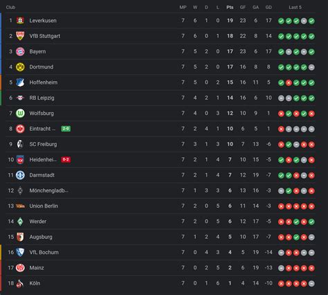328x295 pixels.
Task: Click the Last 5 column header
Action: [295, 8]
